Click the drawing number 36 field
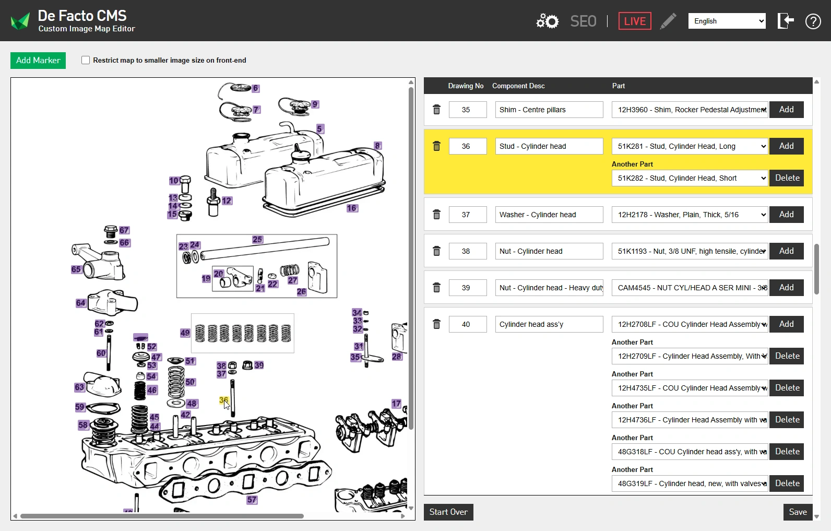The image size is (831, 531). coord(468,146)
